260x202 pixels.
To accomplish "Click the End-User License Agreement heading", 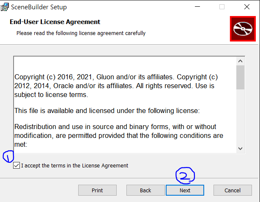I will [55, 22].
